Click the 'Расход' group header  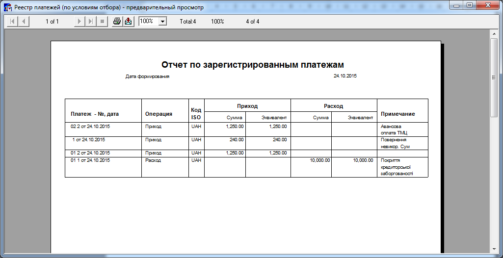334,106
